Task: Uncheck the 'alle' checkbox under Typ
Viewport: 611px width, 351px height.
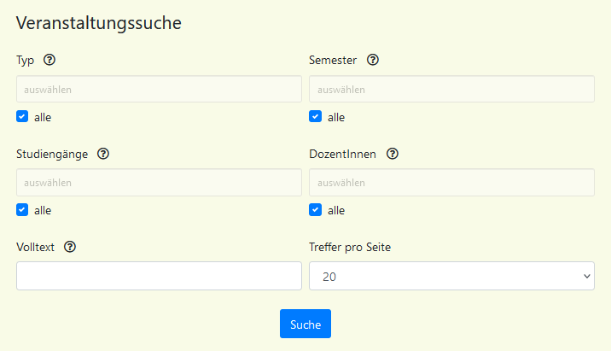Action: point(22,117)
